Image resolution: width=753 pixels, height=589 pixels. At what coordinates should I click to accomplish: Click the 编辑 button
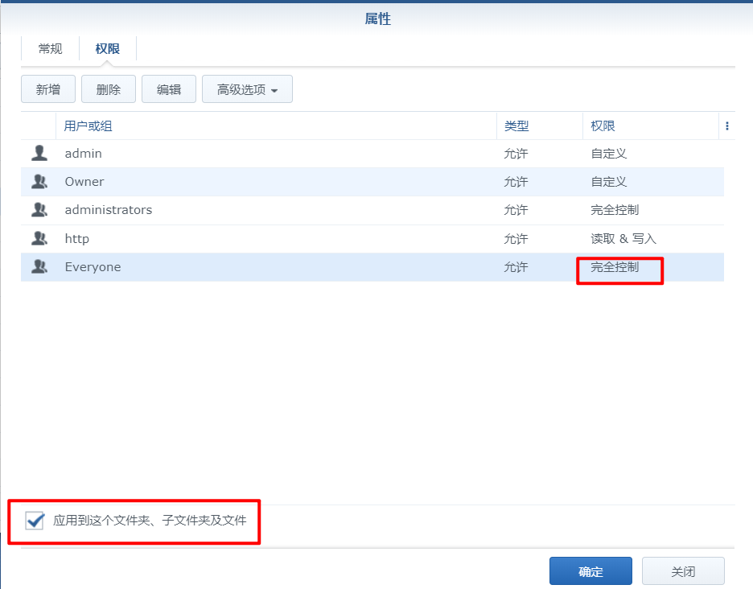click(x=169, y=89)
